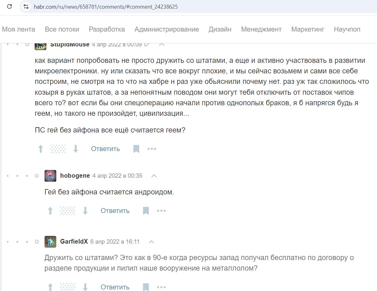This screenshot has width=377, height=291.
Task: Downvote StupidMouse's comment with the down arrow
Action: pyautogui.click(x=76, y=149)
